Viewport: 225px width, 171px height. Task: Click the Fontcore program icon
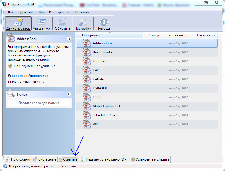click(x=87, y=61)
